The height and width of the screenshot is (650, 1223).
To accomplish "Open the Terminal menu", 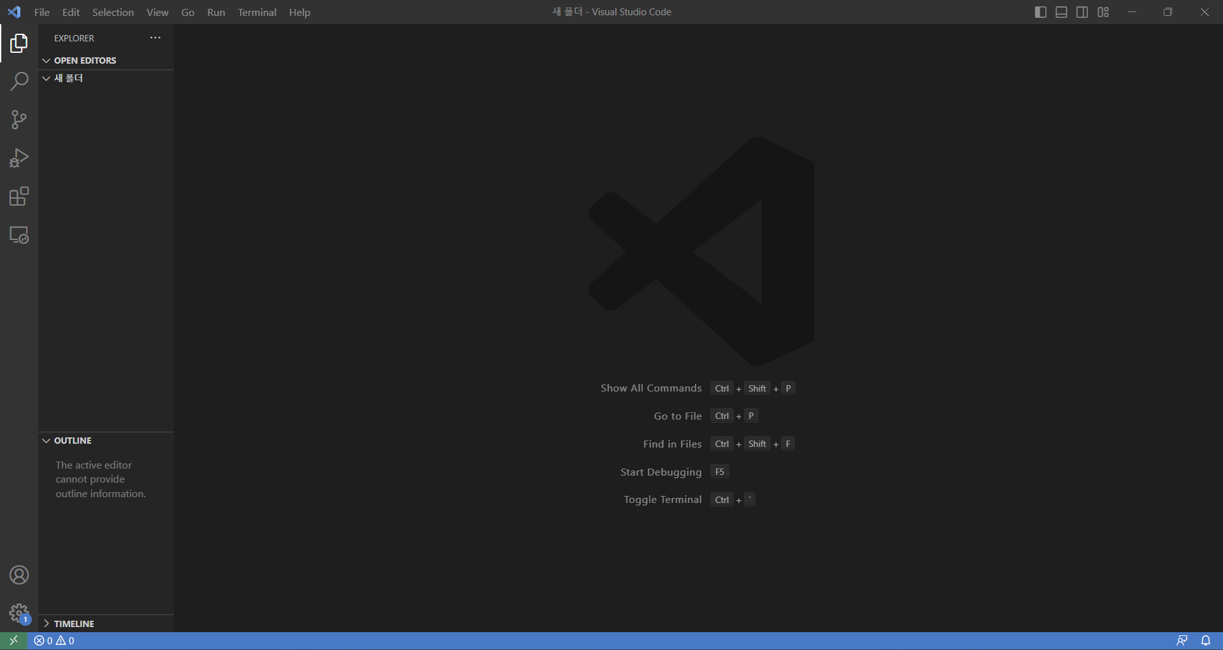I will tap(257, 12).
